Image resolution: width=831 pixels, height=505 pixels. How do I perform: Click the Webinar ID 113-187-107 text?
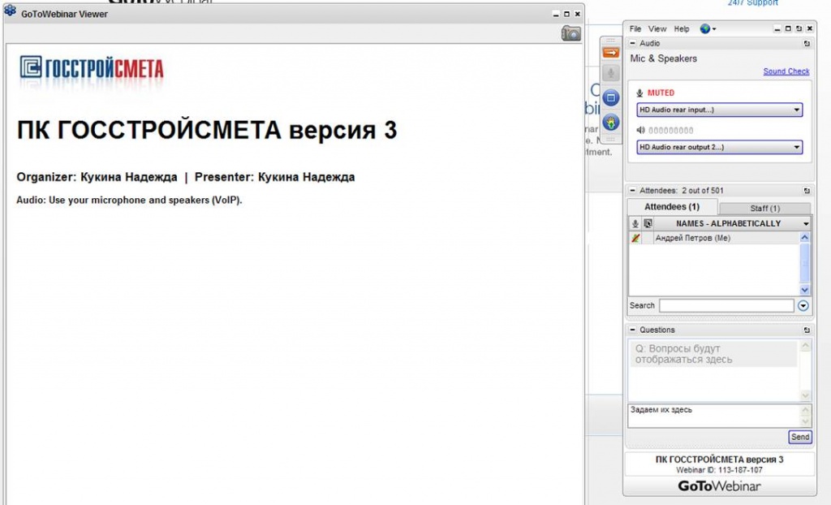pyautogui.click(x=719, y=470)
